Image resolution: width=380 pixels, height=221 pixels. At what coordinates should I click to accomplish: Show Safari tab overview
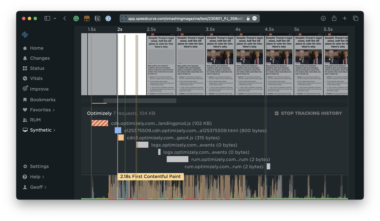356,18
